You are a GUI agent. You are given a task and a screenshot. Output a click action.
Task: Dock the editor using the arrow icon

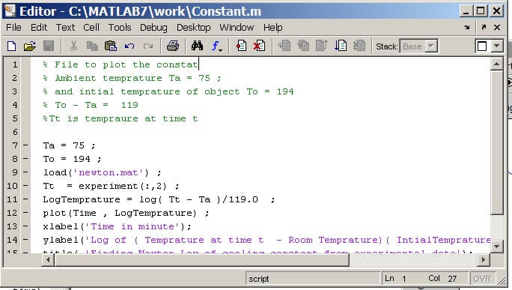(467, 28)
